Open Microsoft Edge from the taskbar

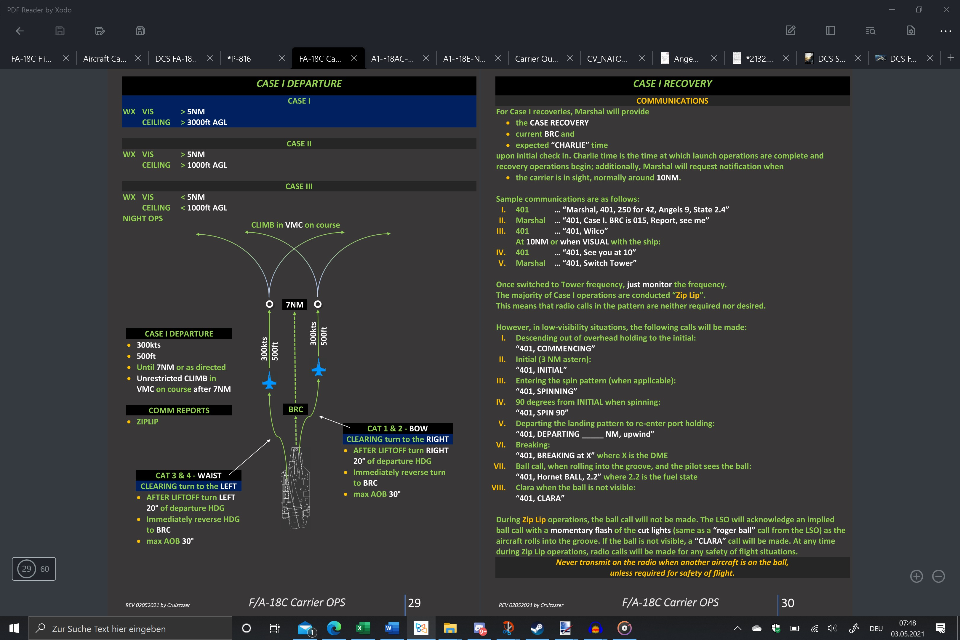334,628
